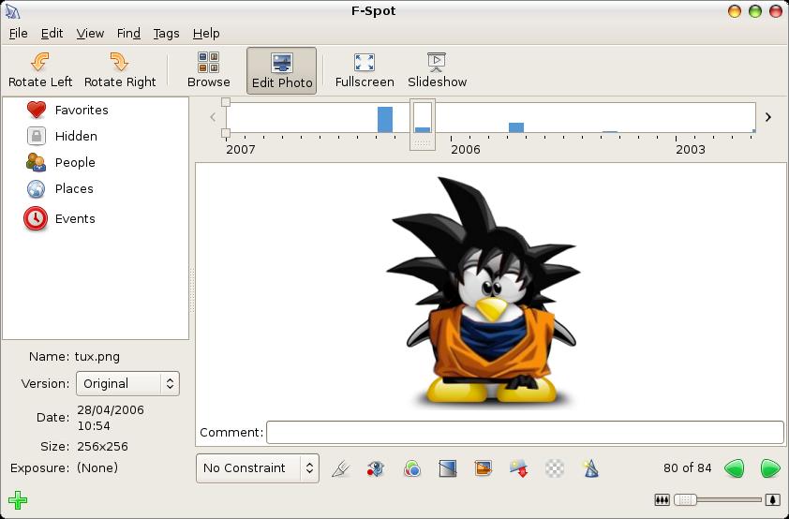
Task: Convert photo to black and white
Action: 447,468
